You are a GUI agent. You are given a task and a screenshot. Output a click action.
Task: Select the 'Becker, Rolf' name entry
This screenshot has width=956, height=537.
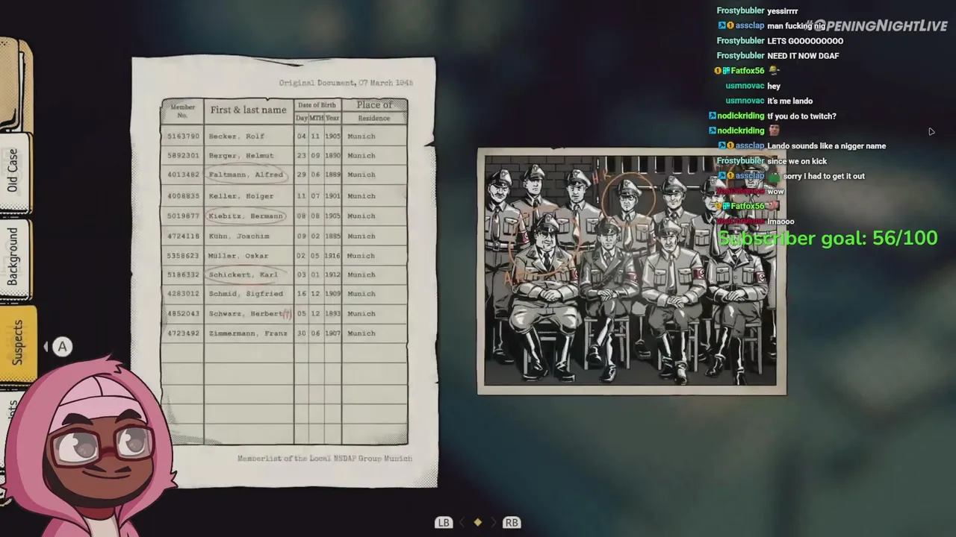(237, 136)
